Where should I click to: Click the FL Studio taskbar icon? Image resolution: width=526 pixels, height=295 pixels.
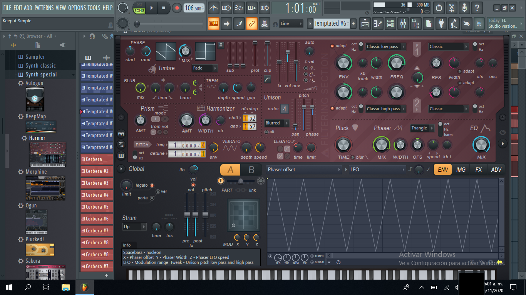(84, 287)
